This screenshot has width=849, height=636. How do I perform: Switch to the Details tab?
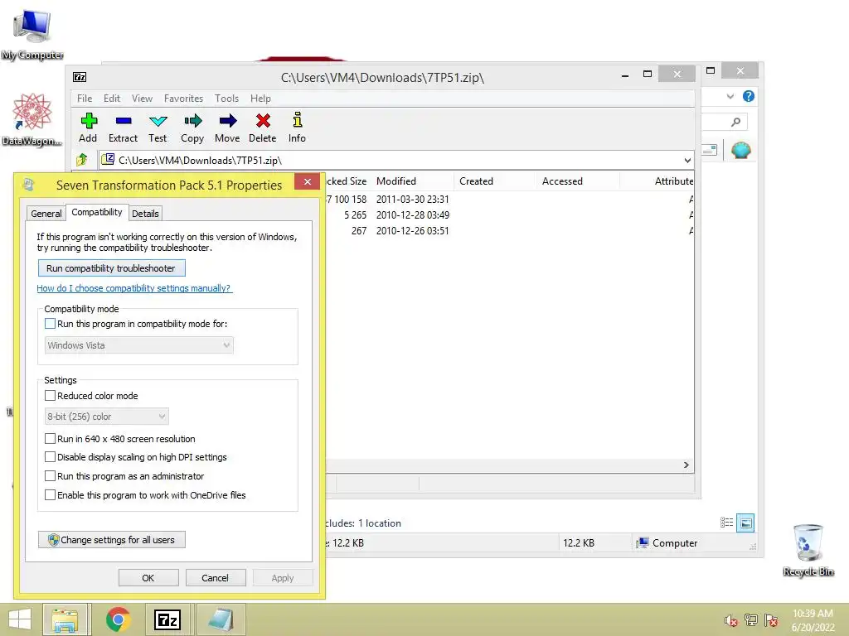point(145,214)
